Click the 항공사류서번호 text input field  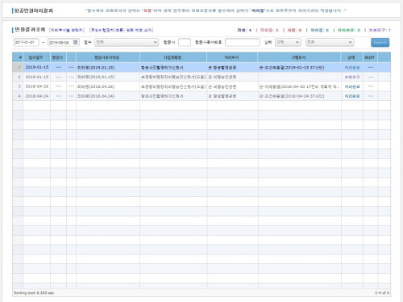243,42
